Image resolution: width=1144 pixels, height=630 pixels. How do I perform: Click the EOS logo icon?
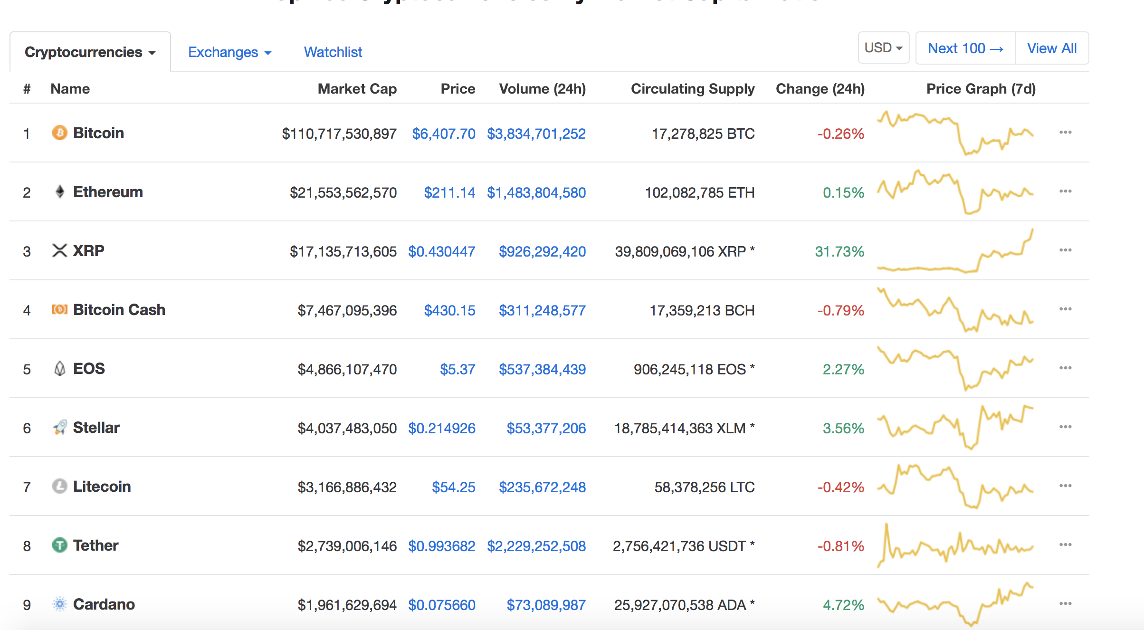59,368
